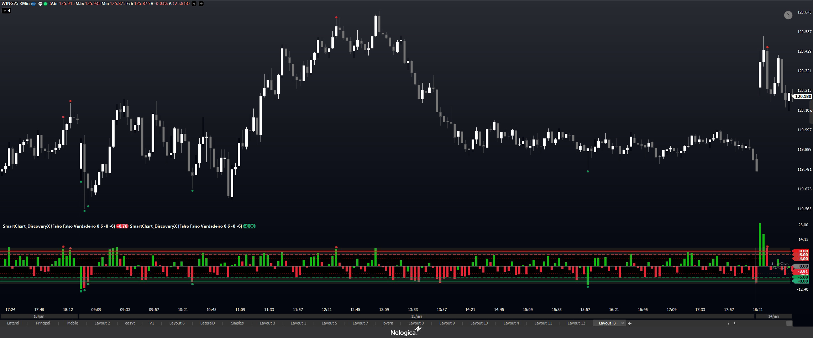Close the Layout 13 tab
The height and width of the screenshot is (338, 813).
pos(622,323)
